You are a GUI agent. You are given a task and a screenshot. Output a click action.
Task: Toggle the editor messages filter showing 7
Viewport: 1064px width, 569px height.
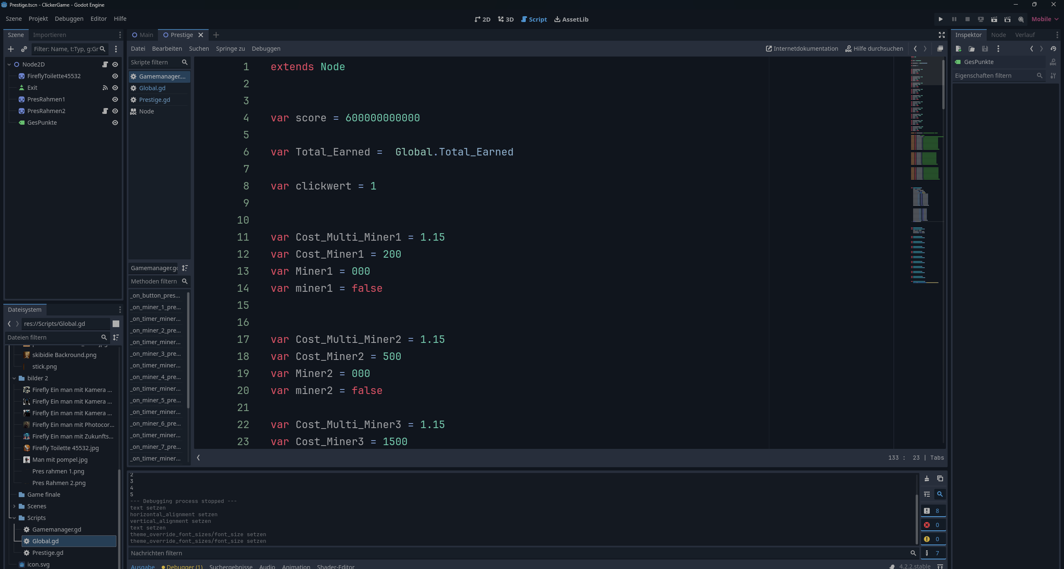click(x=933, y=553)
